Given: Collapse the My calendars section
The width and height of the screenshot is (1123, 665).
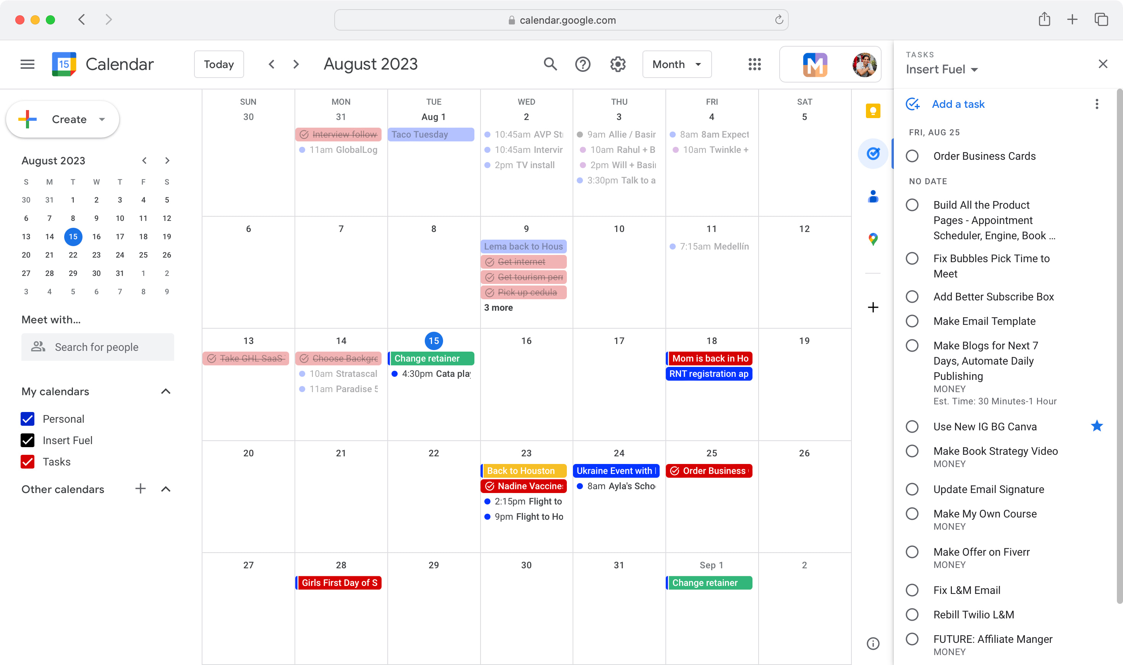Looking at the screenshot, I should (166, 391).
